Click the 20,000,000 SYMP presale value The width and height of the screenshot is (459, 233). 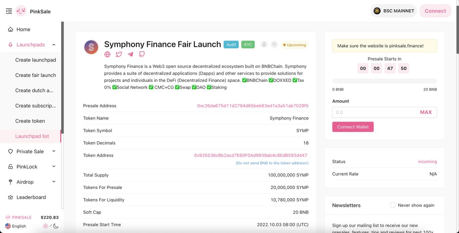pyautogui.click(x=290, y=187)
